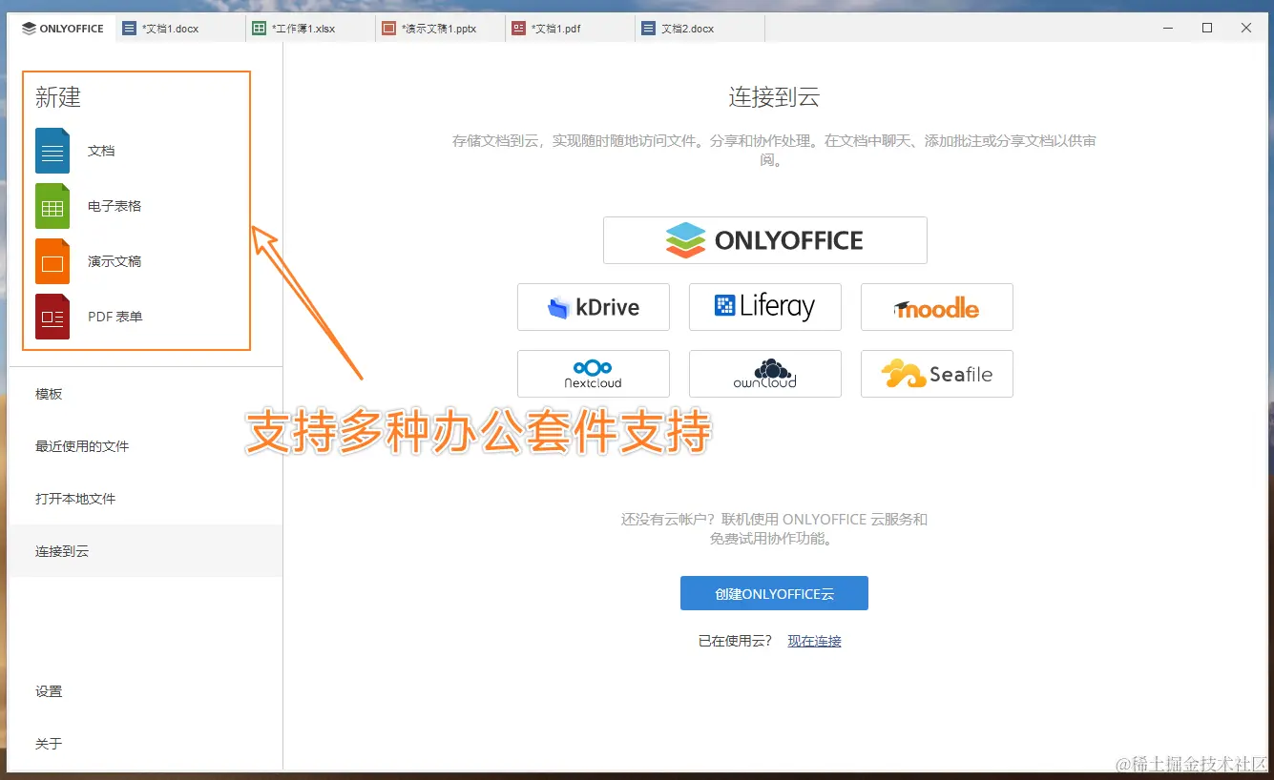The height and width of the screenshot is (780, 1274).
Task: Switch to the *工作簿1.xlsx tab
Action: point(310,29)
